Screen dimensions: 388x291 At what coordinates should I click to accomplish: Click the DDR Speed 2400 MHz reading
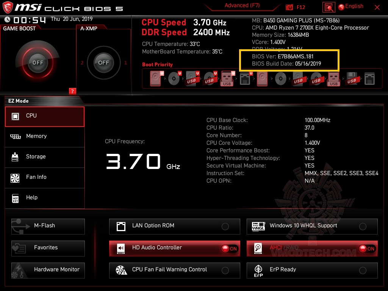[186, 33]
